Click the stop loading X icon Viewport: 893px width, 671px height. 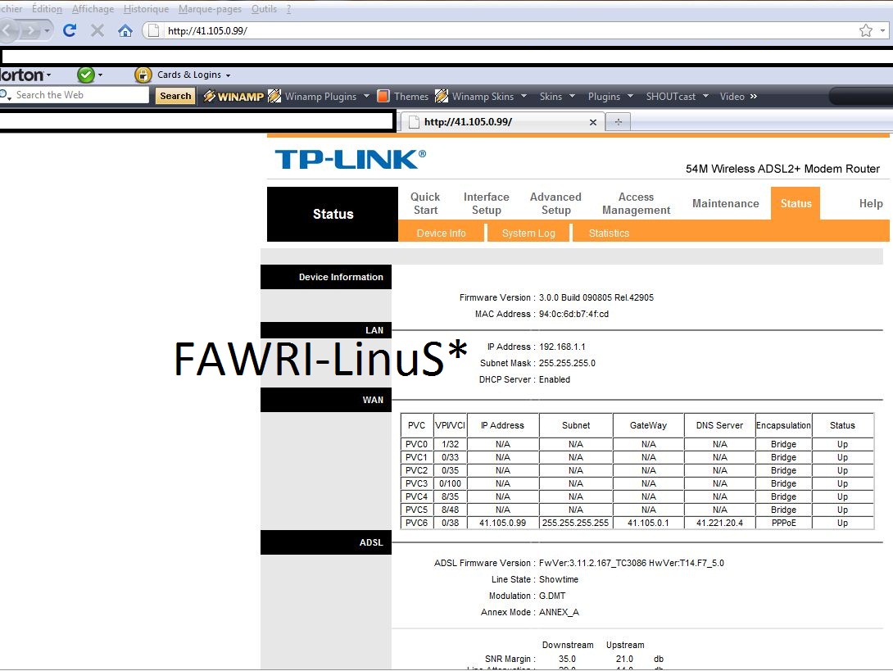97,30
